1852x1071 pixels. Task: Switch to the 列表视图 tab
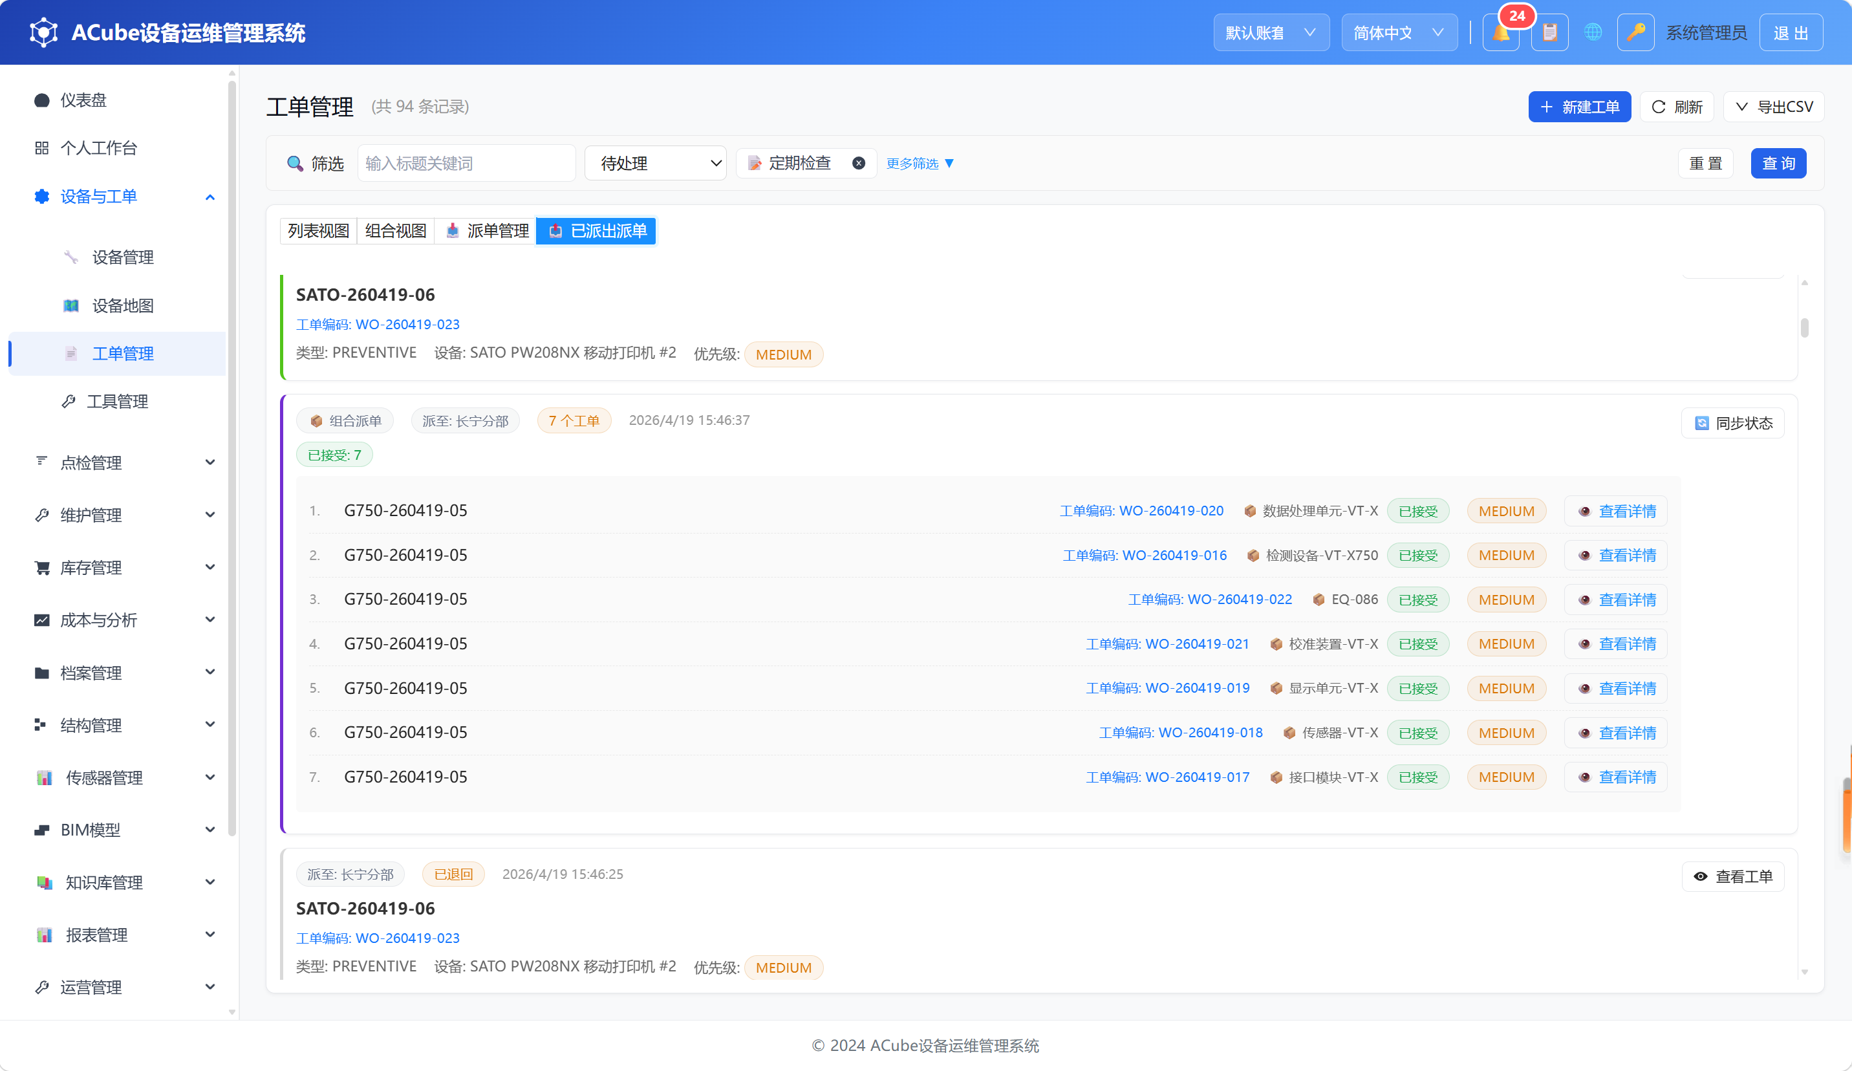tap(318, 231)
